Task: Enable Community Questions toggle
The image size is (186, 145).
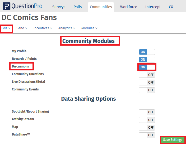Action: point(147,75)
